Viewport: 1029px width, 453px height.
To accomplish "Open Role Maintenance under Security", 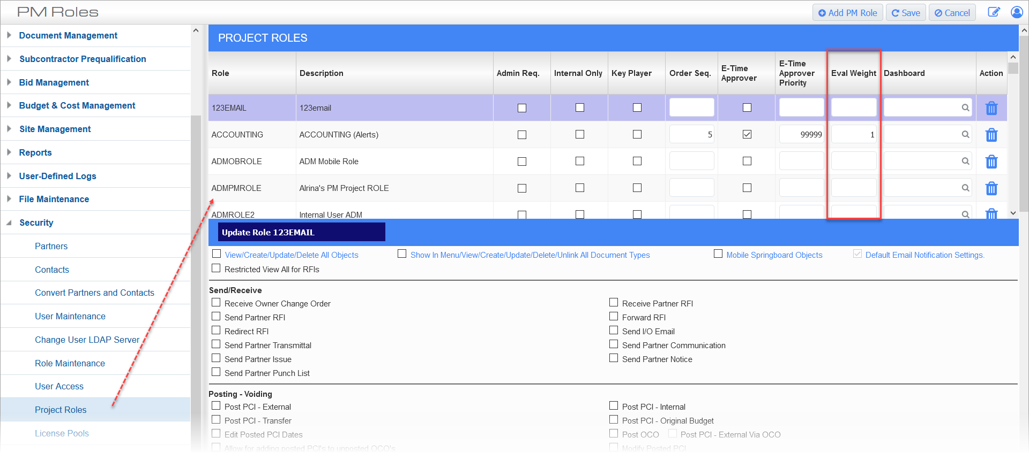I will pyautogui.click(x=70, y=363).
